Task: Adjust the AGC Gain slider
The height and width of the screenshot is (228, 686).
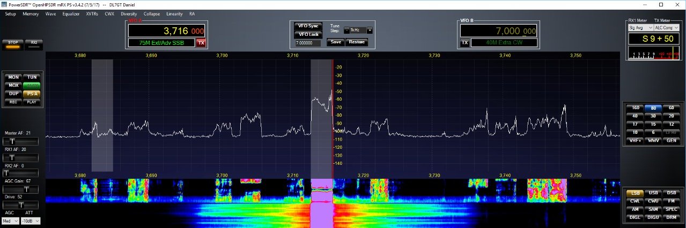Action: (21, 189)
